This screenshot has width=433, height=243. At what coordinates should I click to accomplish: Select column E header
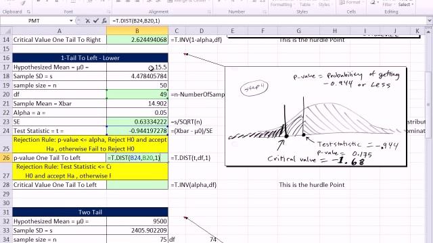click(232, 31)
